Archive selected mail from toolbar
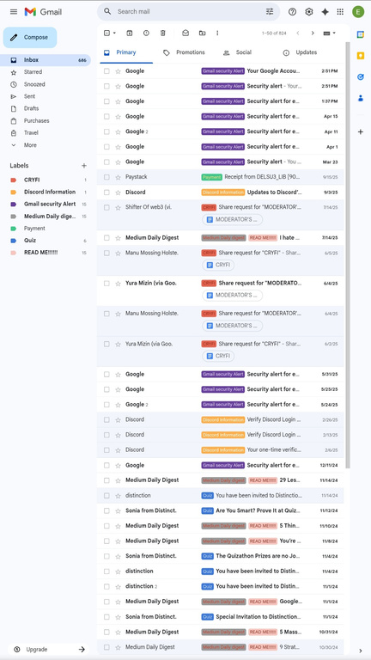Image resolution: width=371 pixels, height=660 pixels. coord(130,33)
